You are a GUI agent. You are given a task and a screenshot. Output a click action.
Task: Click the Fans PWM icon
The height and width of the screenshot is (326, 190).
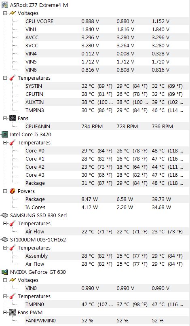tap(13, 313)
